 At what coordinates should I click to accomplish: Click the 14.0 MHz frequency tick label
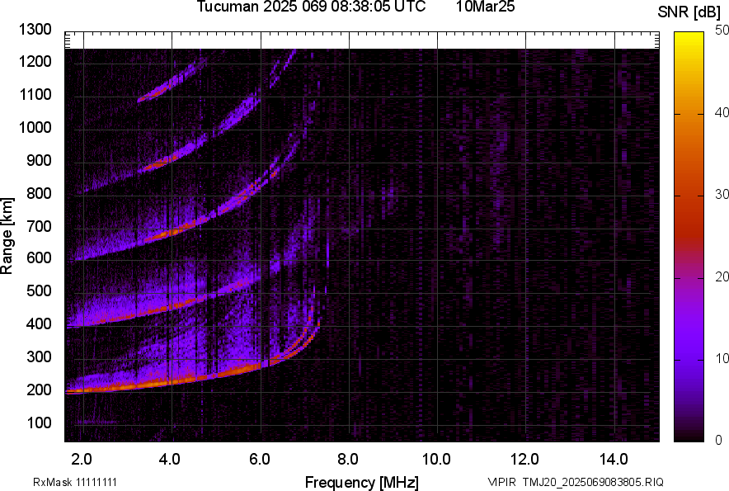click(614, 459)
